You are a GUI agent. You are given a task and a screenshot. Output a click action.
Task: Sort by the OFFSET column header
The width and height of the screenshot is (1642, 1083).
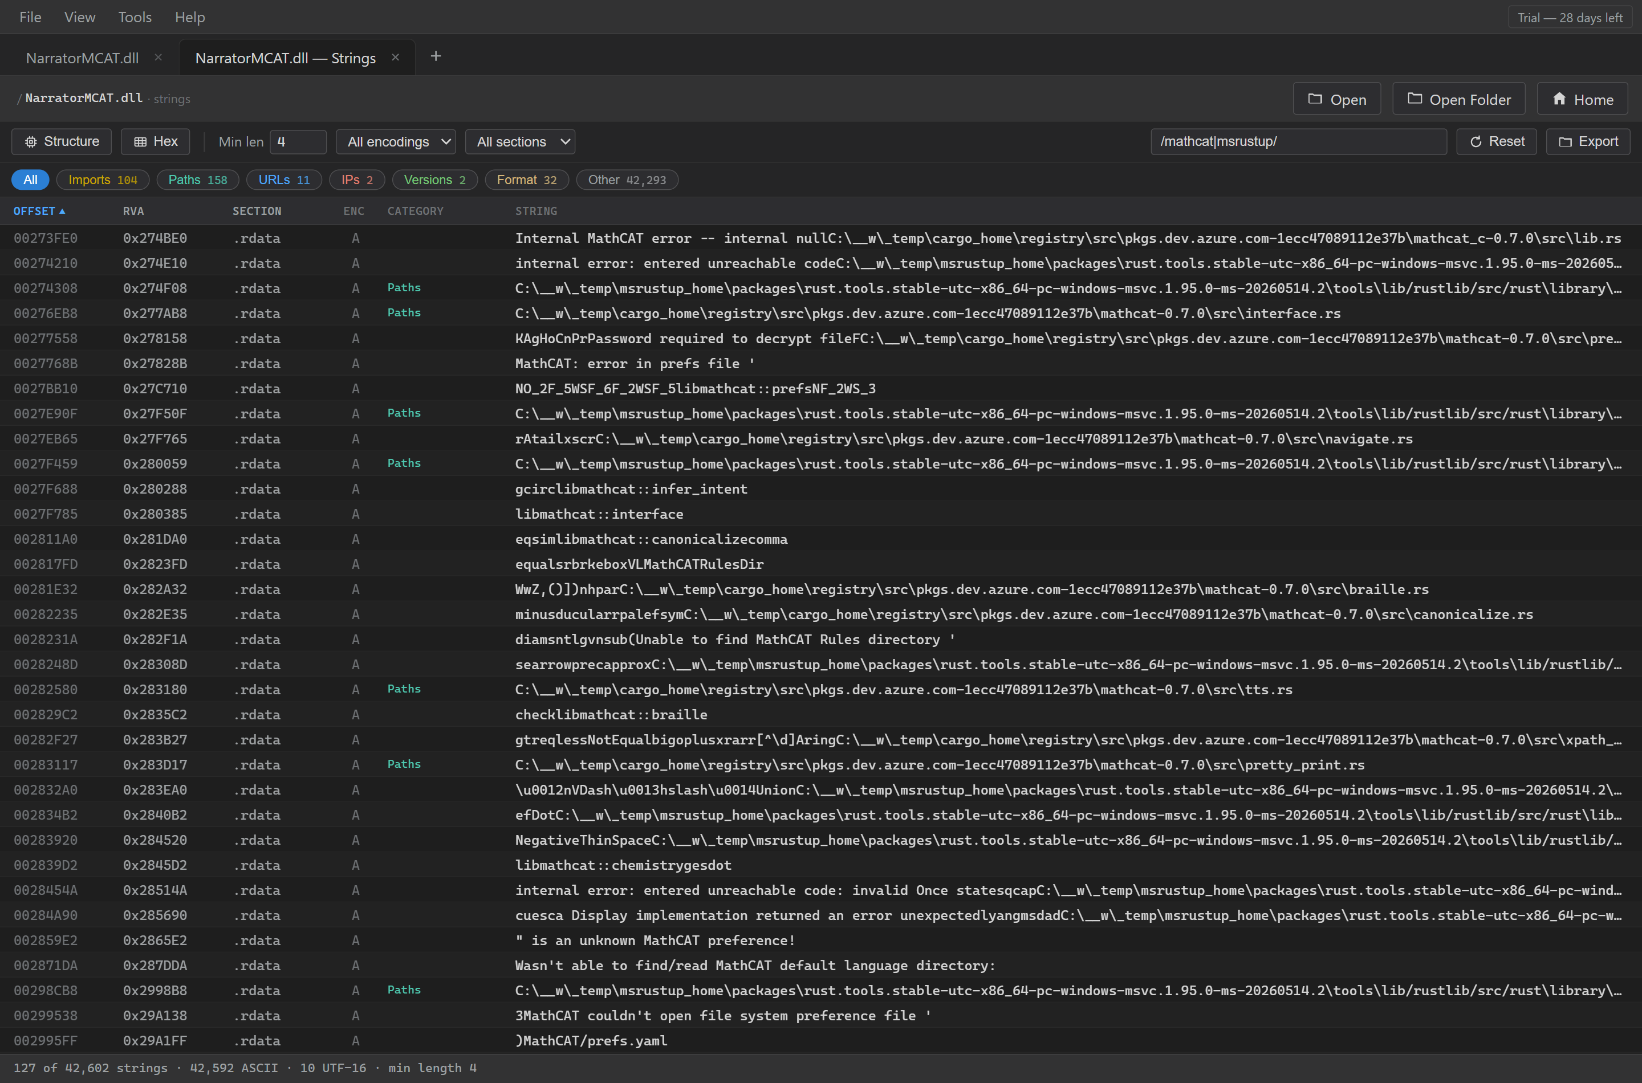[39, 211]
